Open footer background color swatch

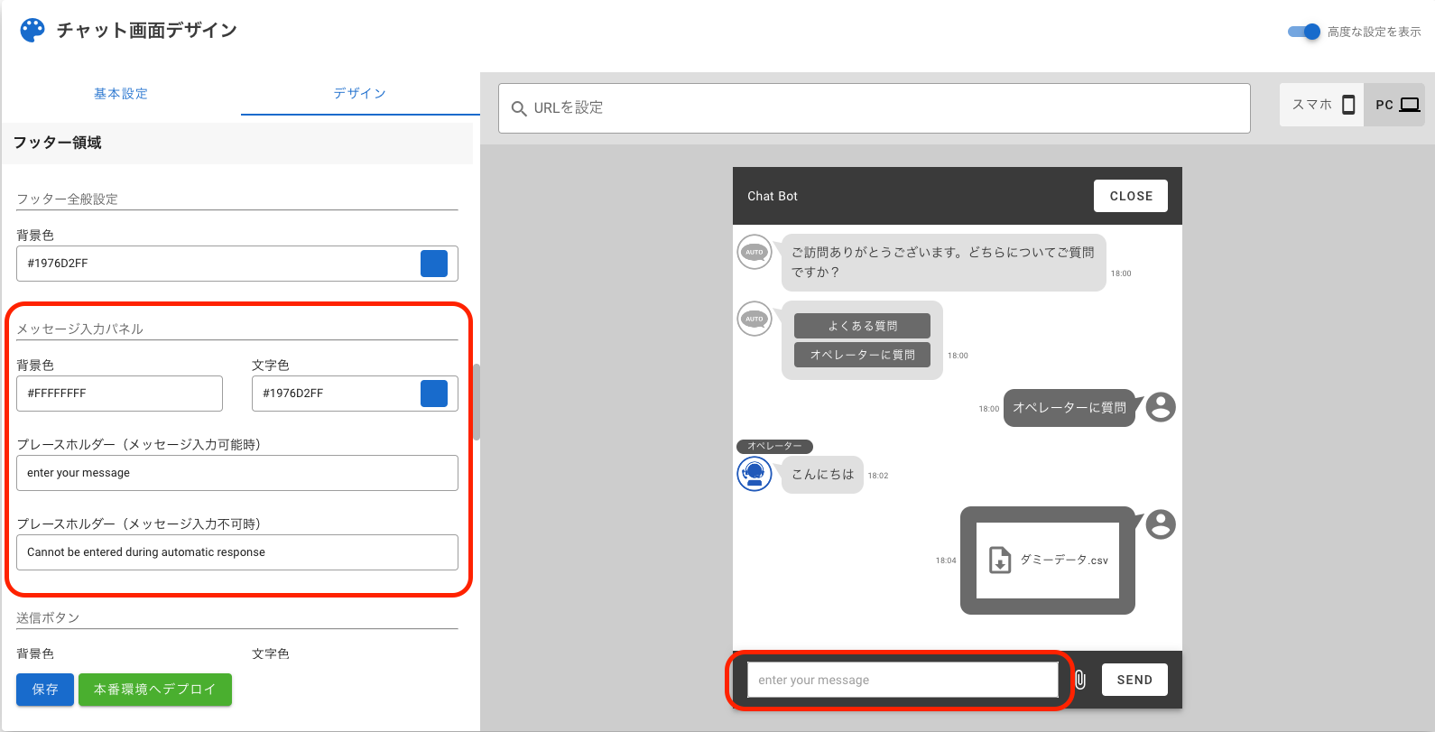434,264
